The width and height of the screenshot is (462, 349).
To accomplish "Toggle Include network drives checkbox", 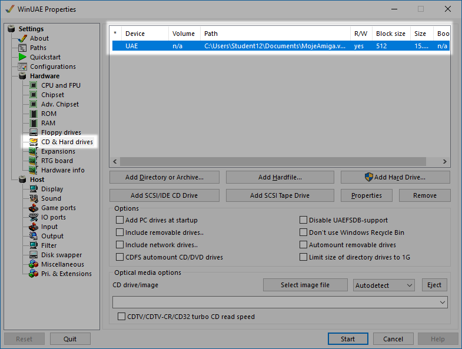I will pyautogui.click(x=119, y=245).
